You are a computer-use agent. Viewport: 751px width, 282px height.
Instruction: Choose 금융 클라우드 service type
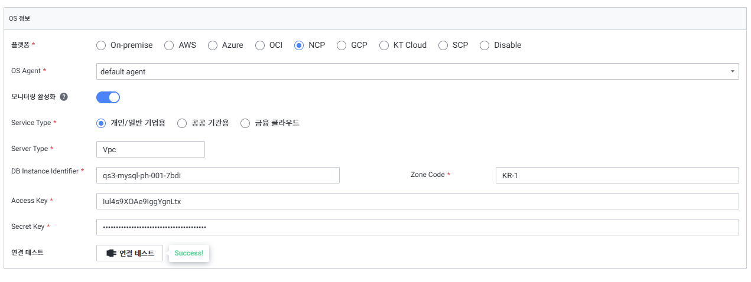pos(245,123)
